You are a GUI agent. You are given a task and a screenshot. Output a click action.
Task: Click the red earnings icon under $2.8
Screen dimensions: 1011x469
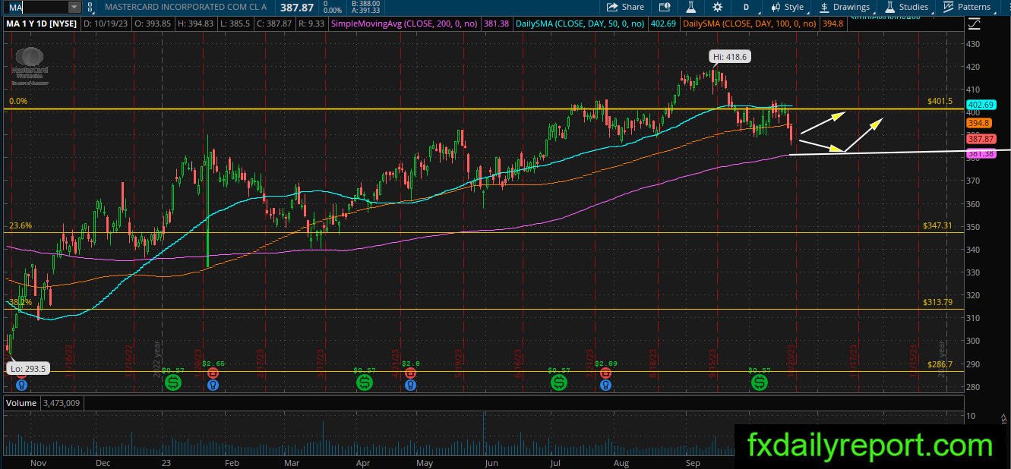411,373
